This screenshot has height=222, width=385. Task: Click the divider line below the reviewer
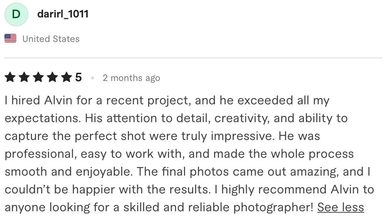[x=193, y=58]
